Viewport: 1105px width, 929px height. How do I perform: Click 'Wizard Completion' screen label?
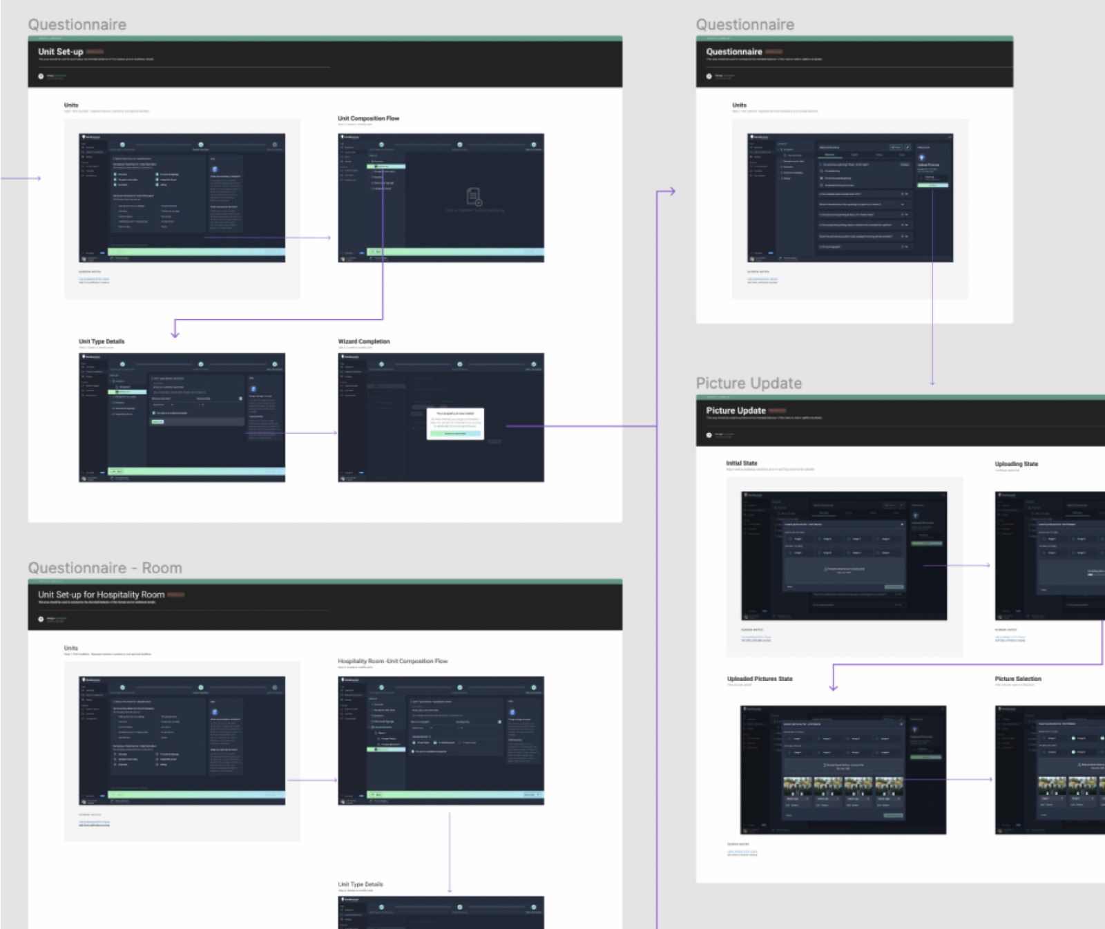(364, 341)
